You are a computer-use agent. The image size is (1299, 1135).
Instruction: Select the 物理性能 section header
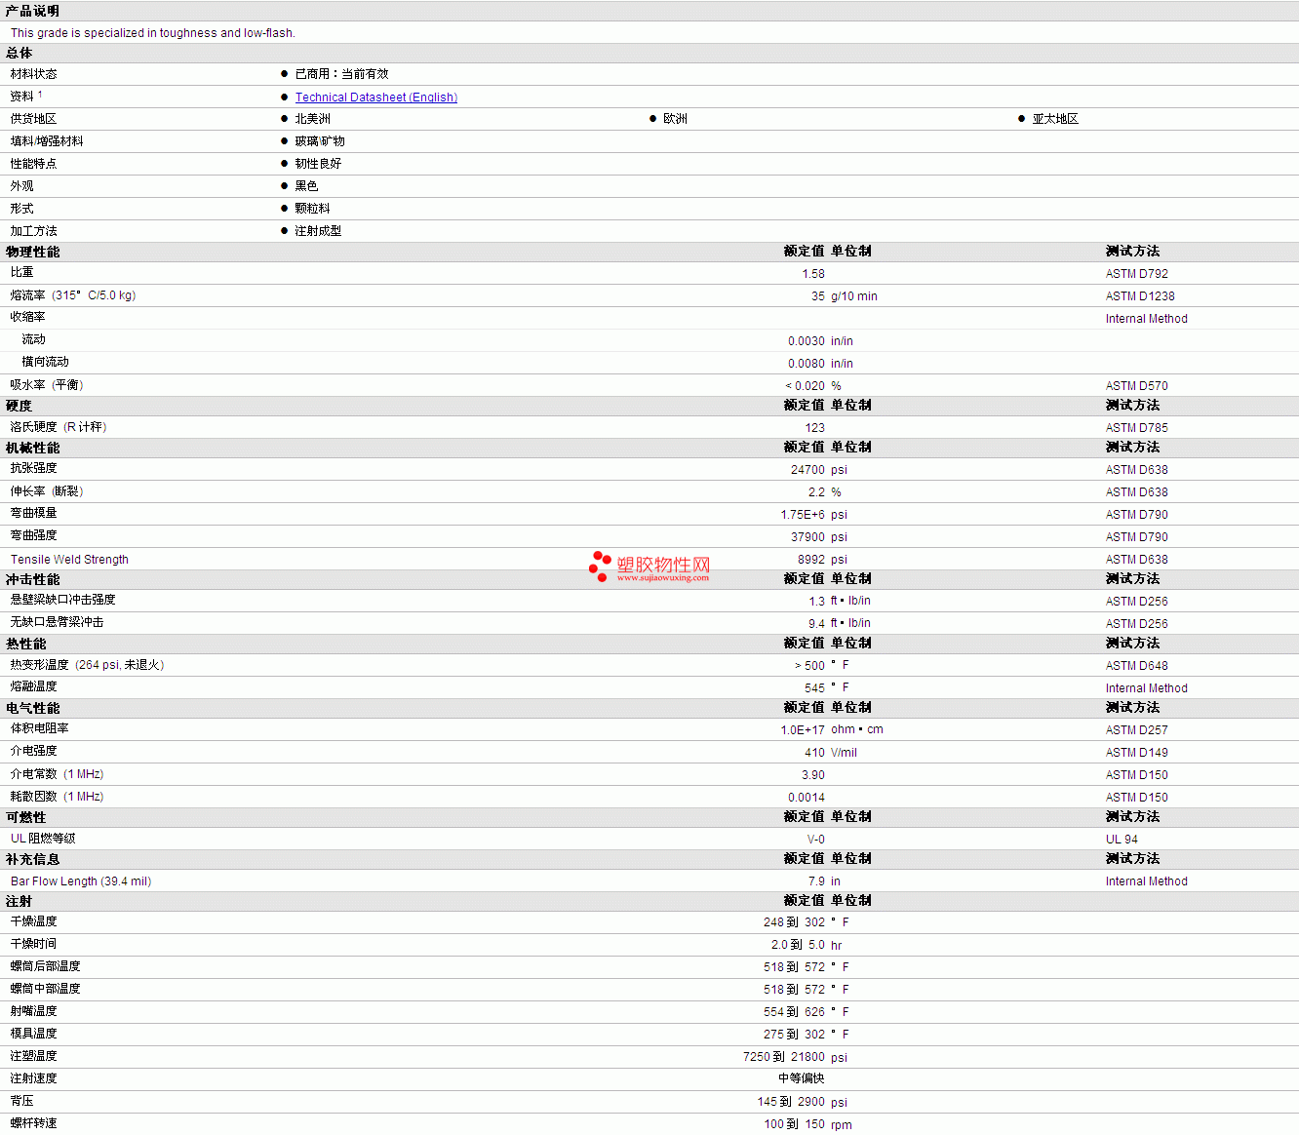coord(32,252)
